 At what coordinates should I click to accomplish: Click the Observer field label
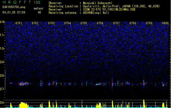coord(55,3)
